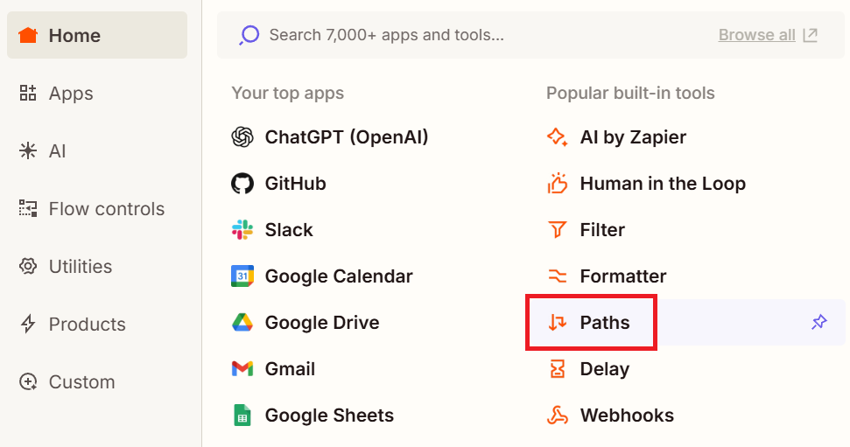Click the ChatGPT (OpenAI) app icon
The image size is (850, 447).
[242, 137]
